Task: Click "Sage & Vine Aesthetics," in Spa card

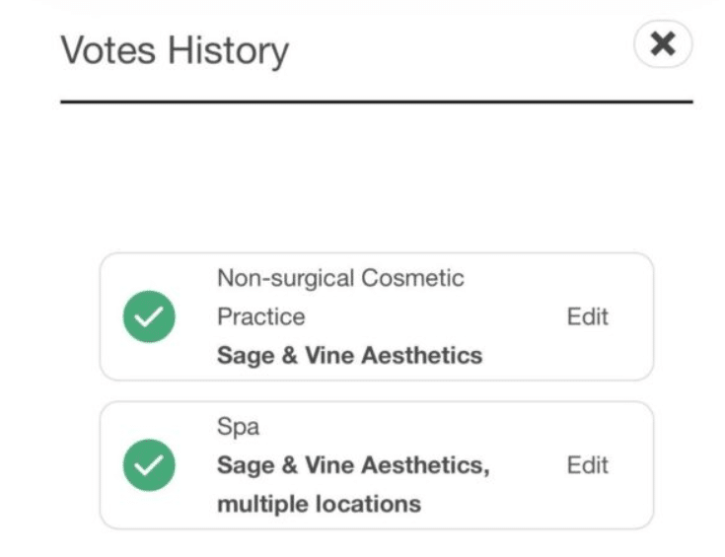Action: [x=352, y=465]
